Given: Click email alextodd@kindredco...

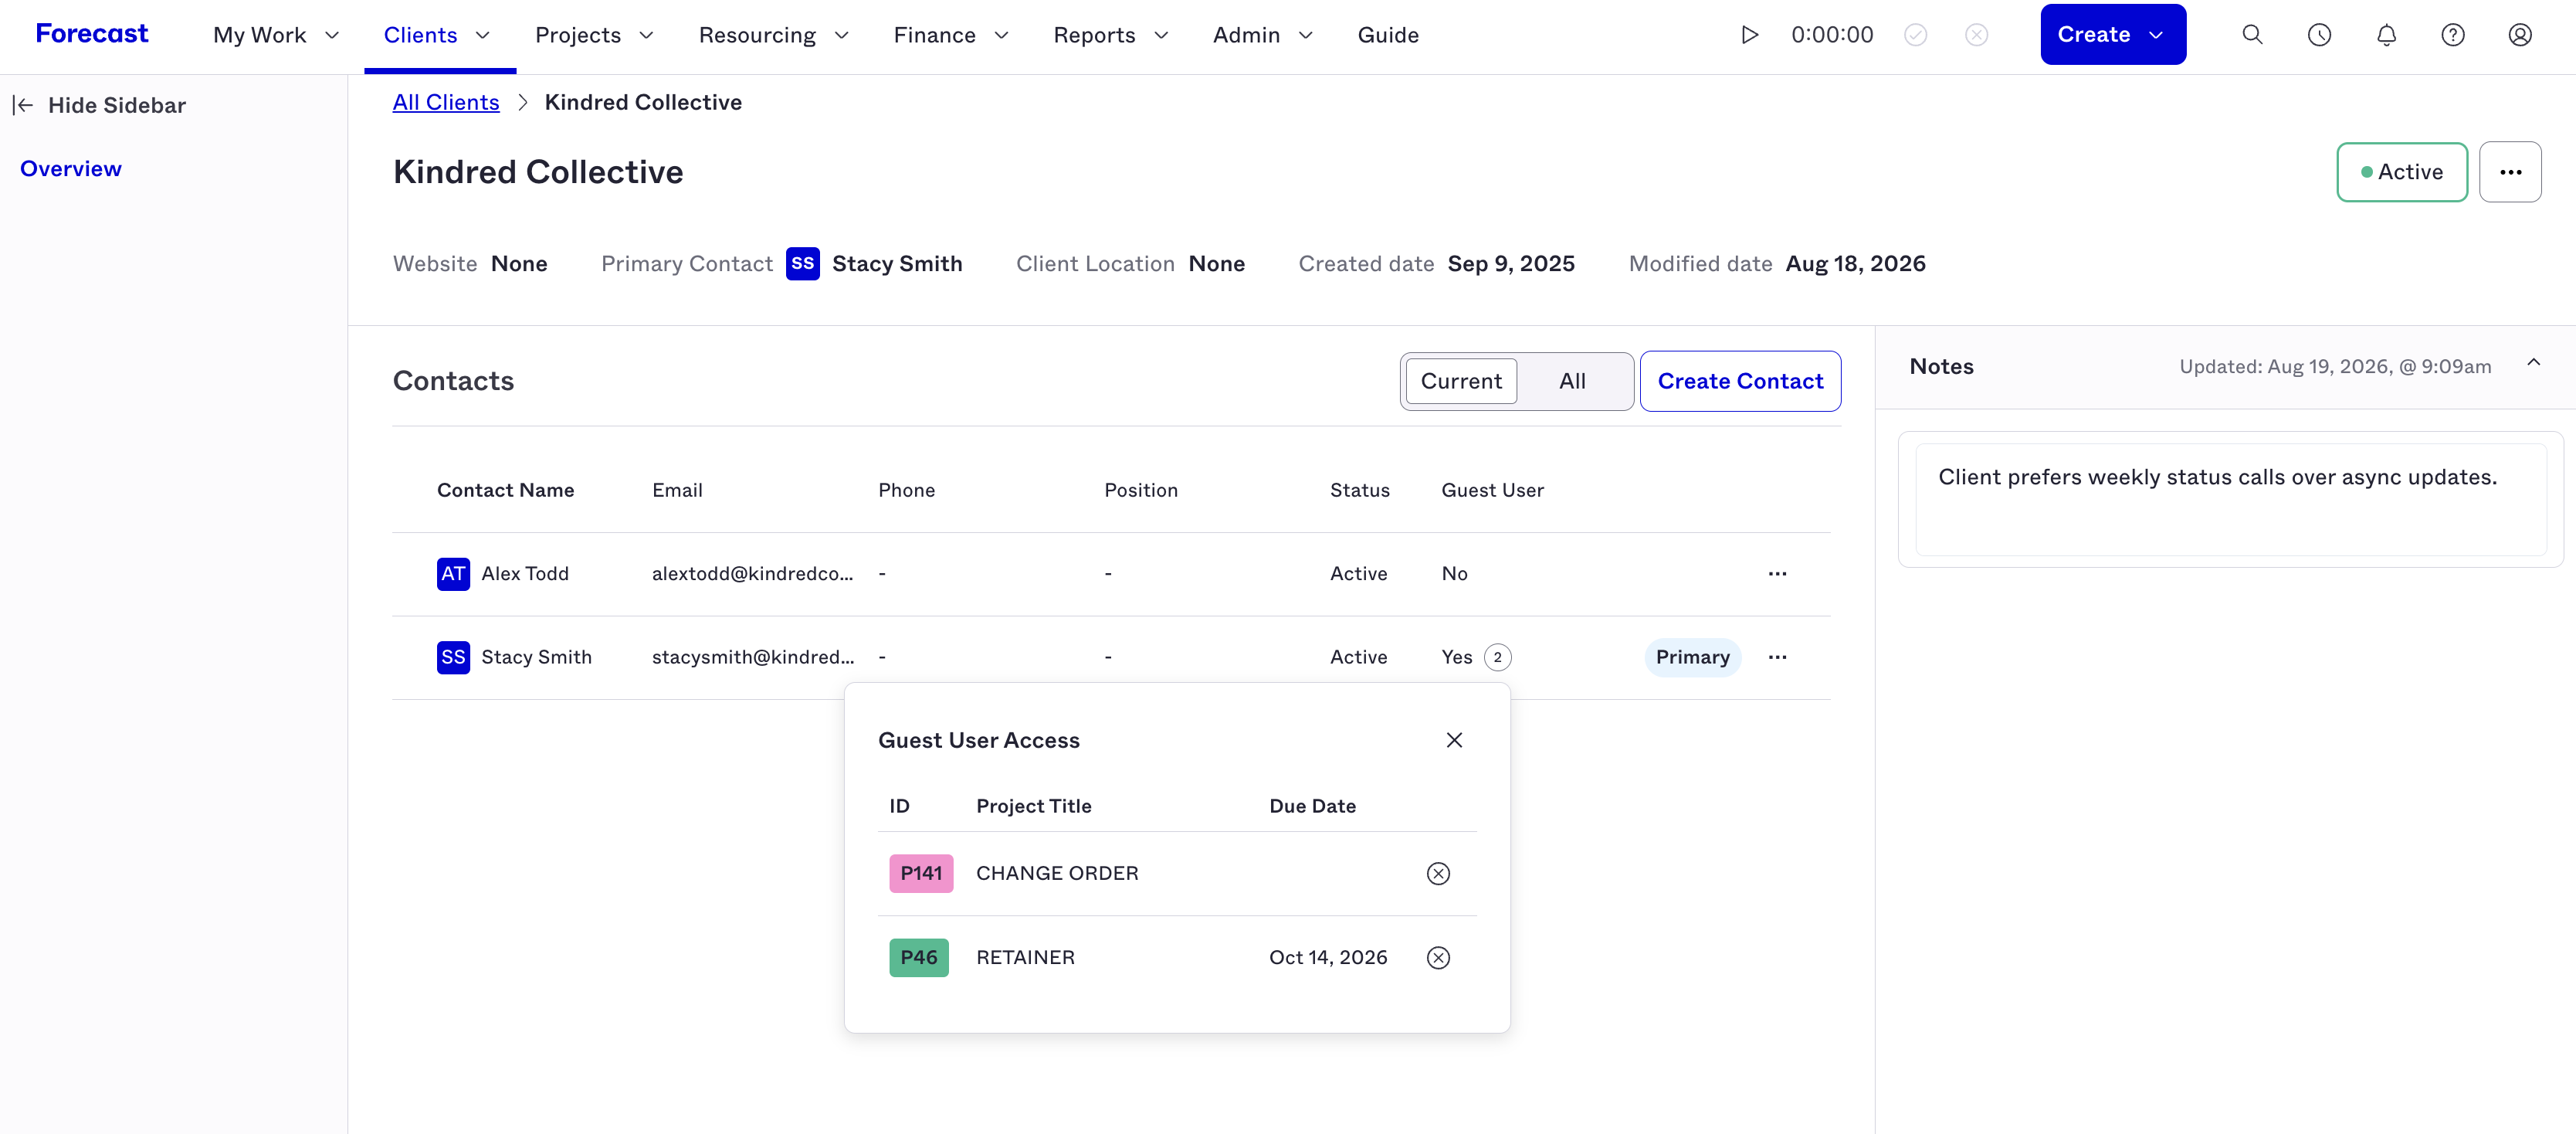Looking at the screenshot, I should [753, 574].
